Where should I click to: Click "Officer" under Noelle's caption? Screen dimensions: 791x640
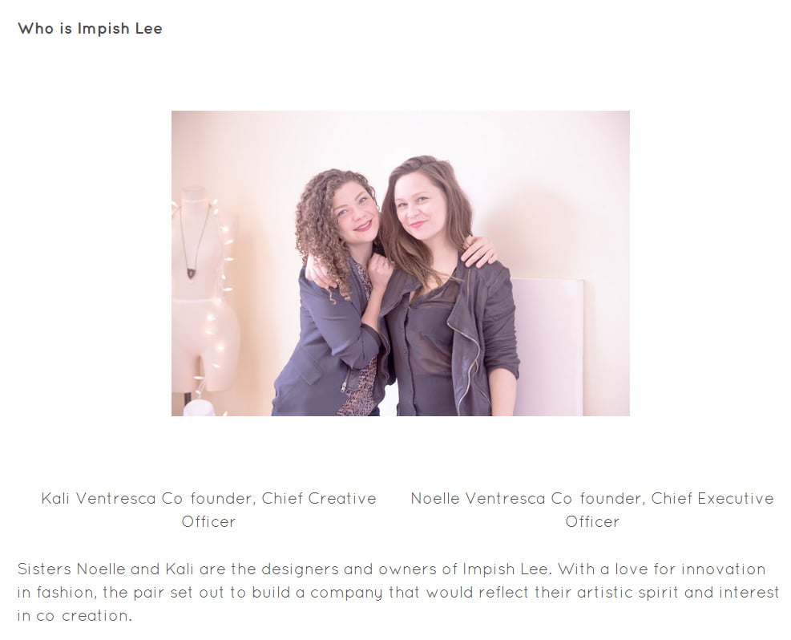[592, 522]
